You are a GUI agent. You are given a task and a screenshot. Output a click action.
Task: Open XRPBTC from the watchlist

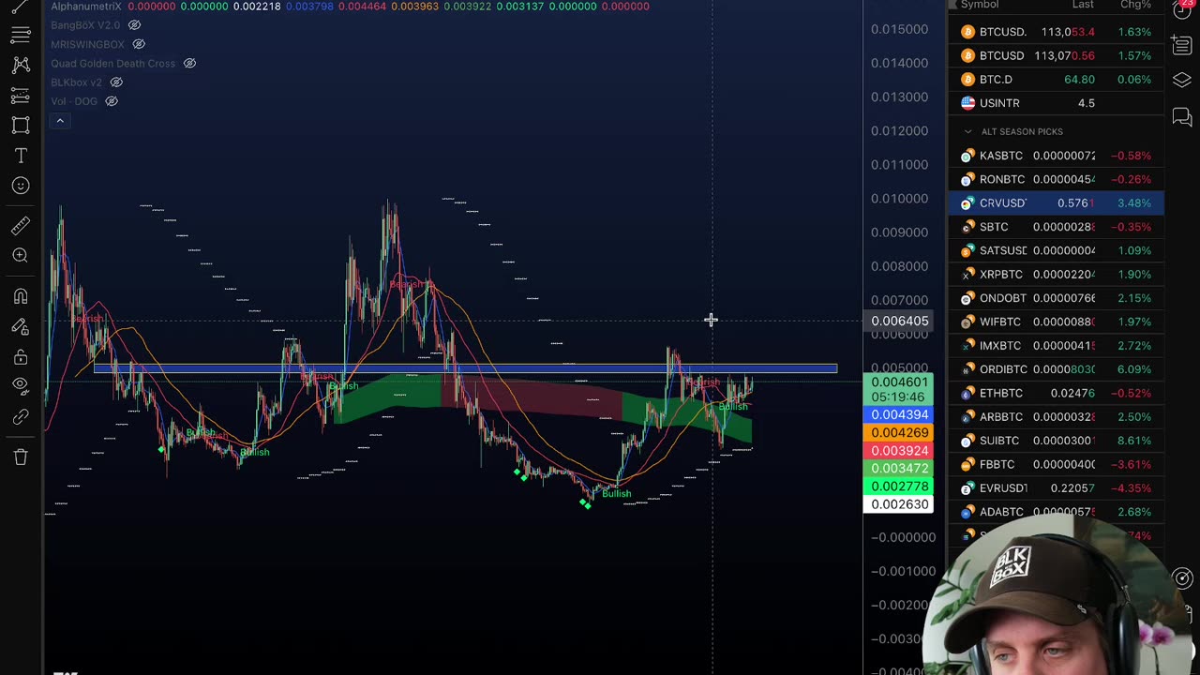pyautogui.click(x=1057, y=275)
